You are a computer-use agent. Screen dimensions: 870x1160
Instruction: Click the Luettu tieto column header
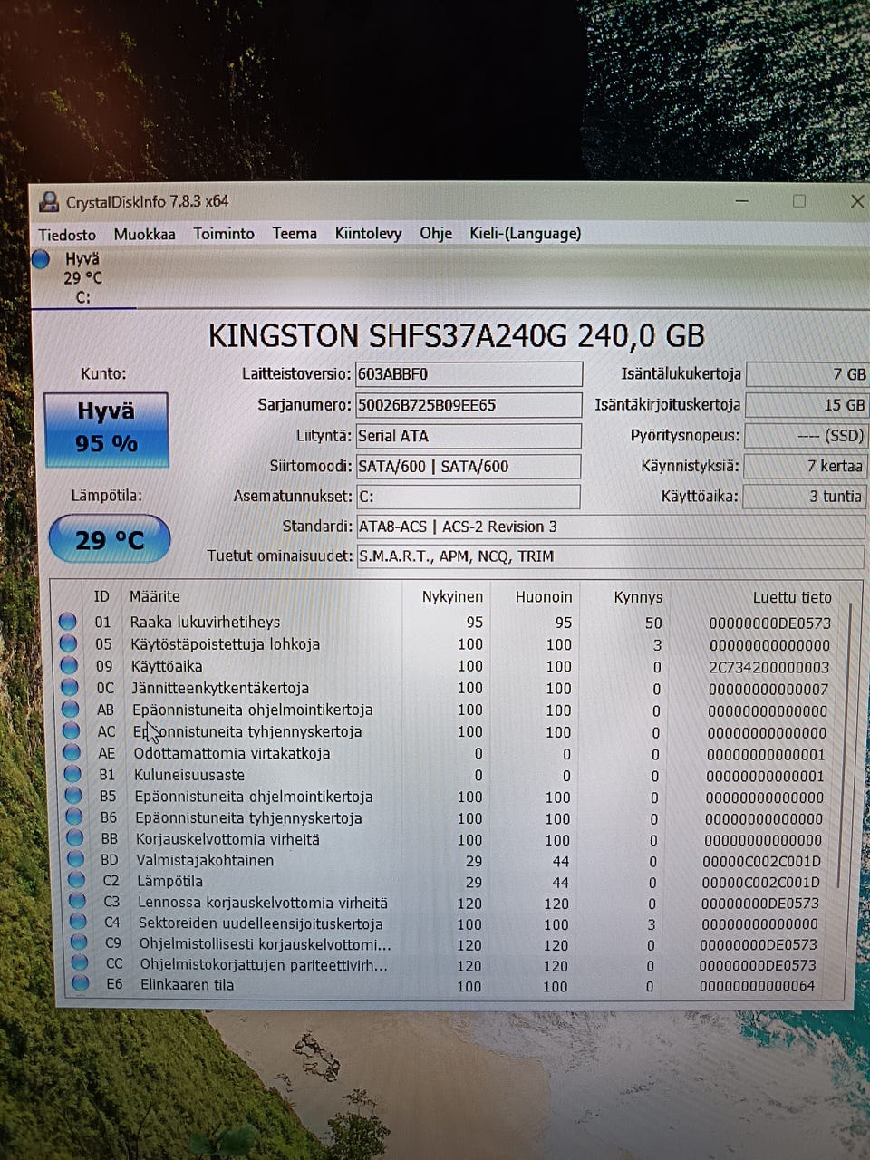pyautogui.click(x=792, y=598)
